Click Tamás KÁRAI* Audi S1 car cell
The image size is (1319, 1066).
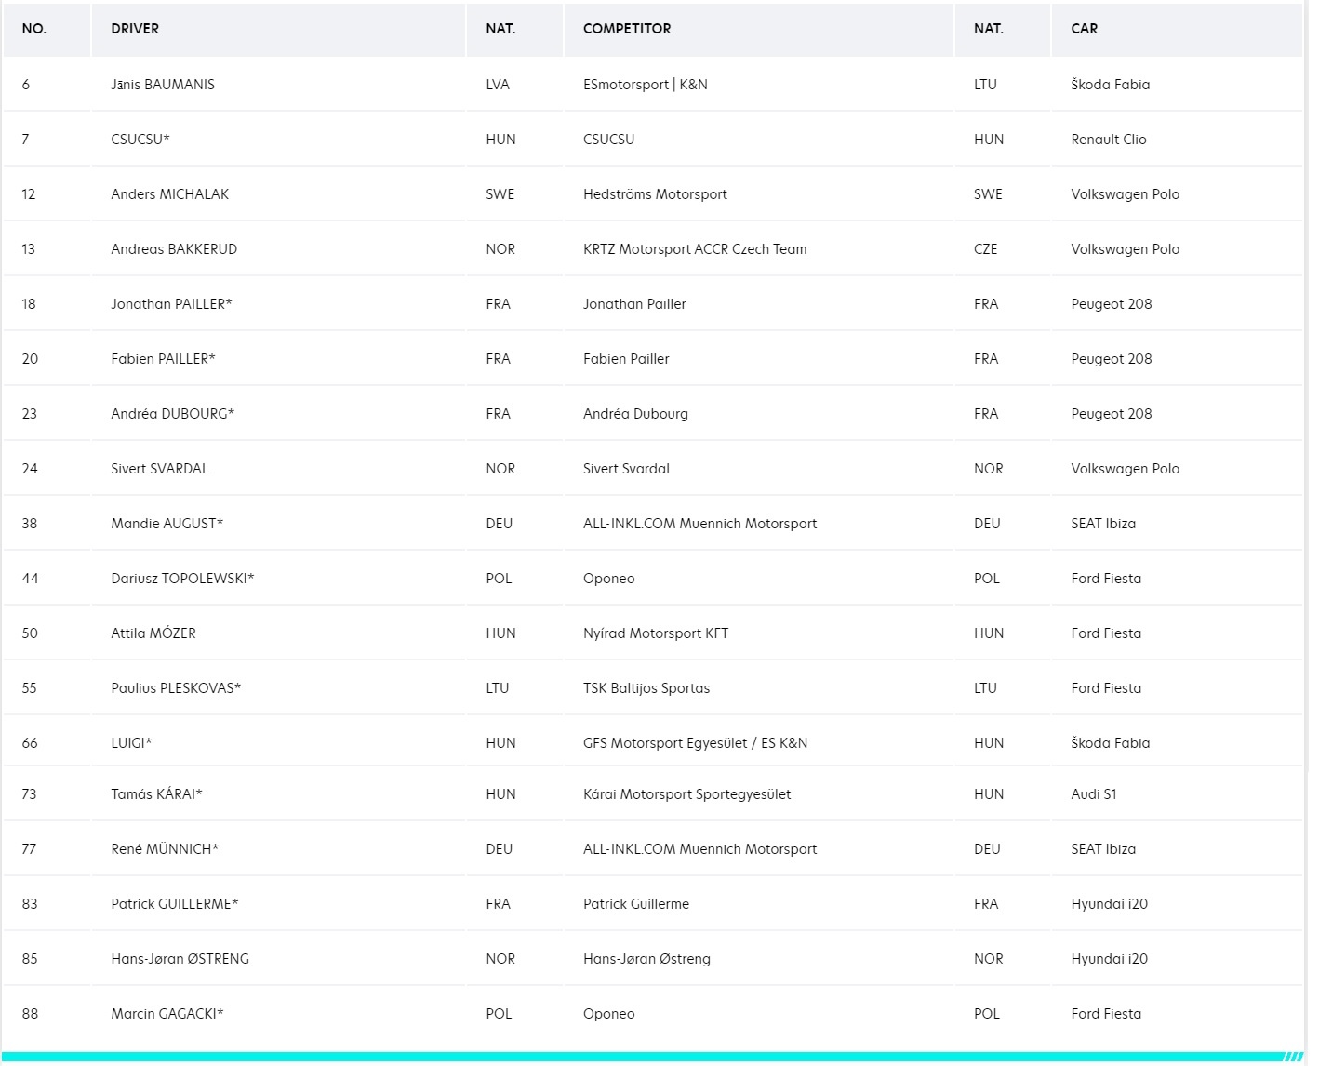click(1094, 794)
